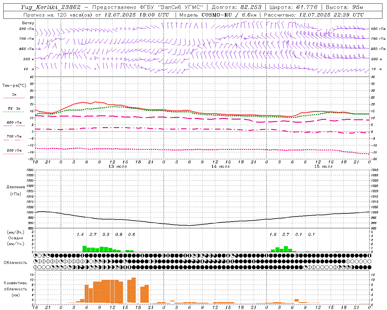The height and width of the screenshot is (310, 387).
Task: Click the Рассчитано: 12.07.2025 22:39 UTC timestamp
Action: [314, 15]
